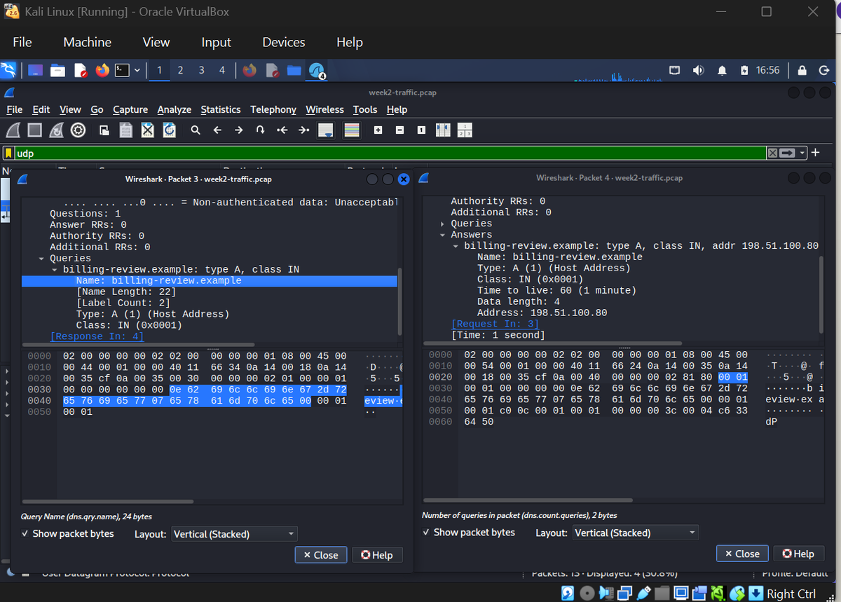Click the vertical scrollbar in Packet 3 tree
This screenshot has width=841, height=602.
[400, 301]
